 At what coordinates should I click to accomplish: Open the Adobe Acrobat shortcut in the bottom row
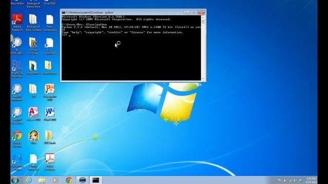click(x=50, y=163)
